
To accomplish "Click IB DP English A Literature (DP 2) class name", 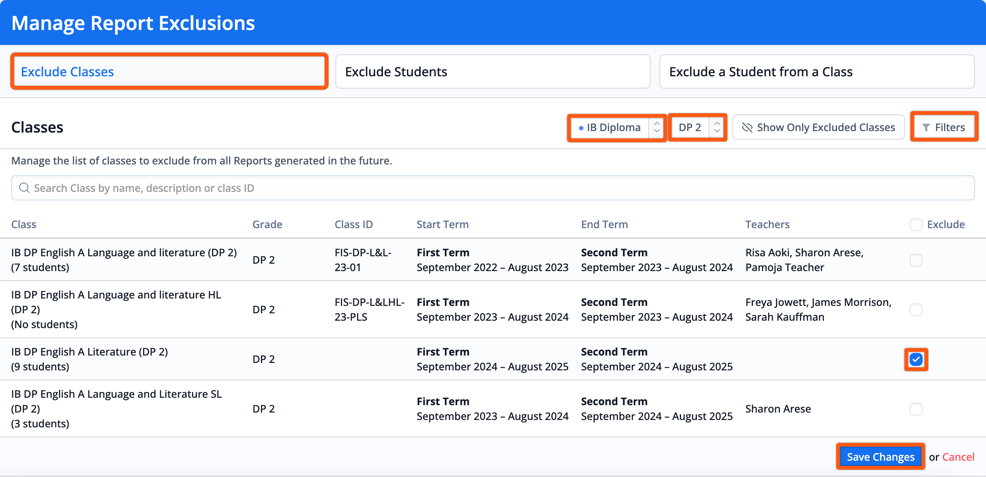I will pos(90,351).
